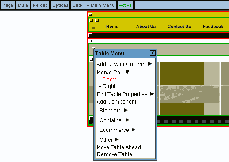Expand the Standard components list
229x162 pixels.
[x=114, y=111]
